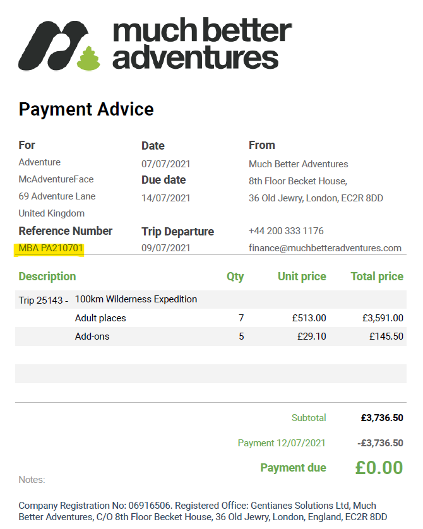
Task: Click the green tree icon in logo
Action: pyautogui.click(x=88, y=58)
